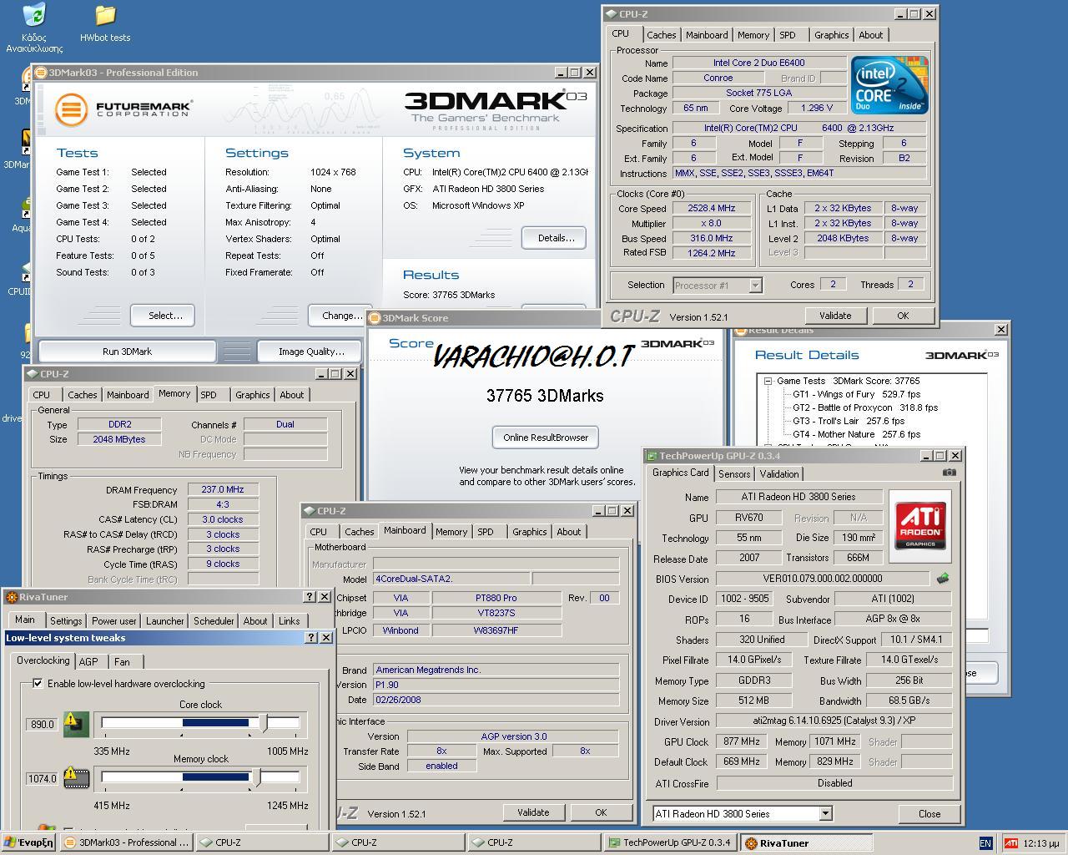Click the memory clock chip warning icon
The height and width of the screenshot is (855, 1068).
(76, 777)
